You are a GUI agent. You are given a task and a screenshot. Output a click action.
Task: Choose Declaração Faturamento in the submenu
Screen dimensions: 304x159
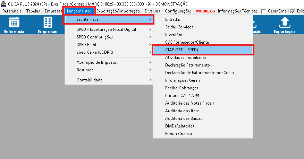pos(203,65)
